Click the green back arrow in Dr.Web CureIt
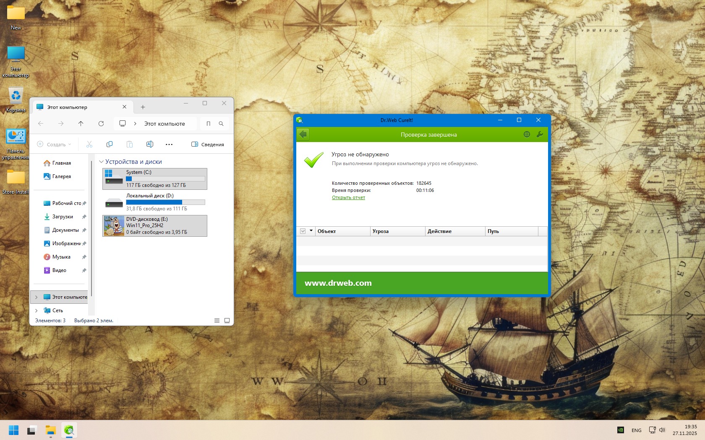Screen dimensions: 705x440 (x=303, y=135)
